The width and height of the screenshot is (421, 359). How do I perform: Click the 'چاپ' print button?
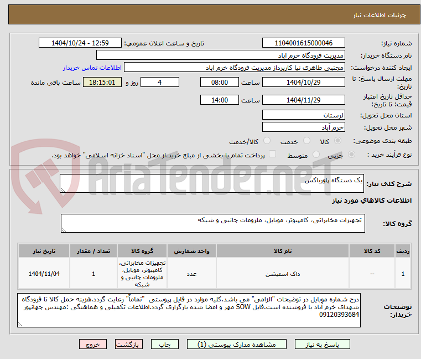(165, 344)
